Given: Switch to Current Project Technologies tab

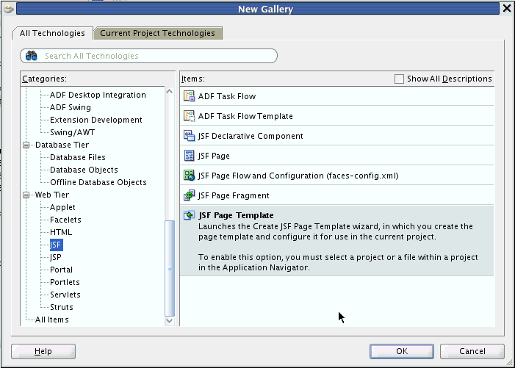Looking at the screenshot, I should point(158,33).
